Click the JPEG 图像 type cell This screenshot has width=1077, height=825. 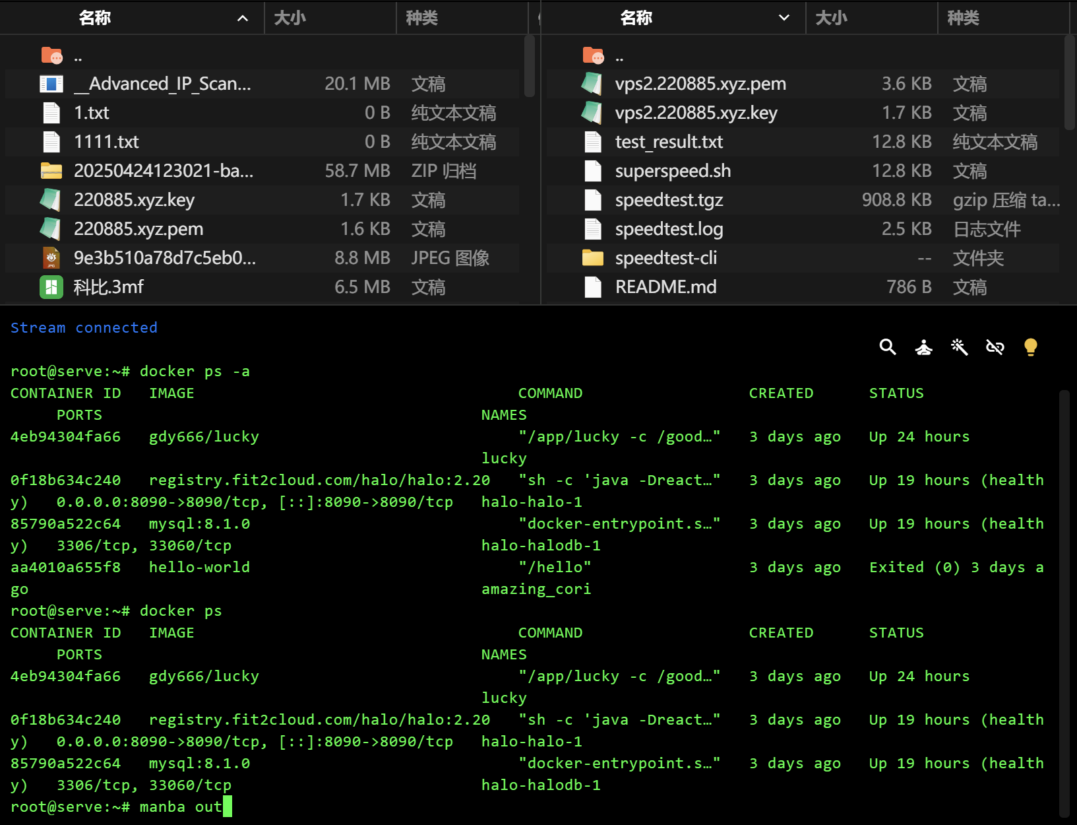[x=450, y=258]
